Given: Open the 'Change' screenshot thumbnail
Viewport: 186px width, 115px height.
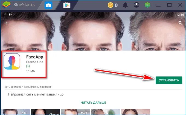Looking at the screenshot, I should point(46,111).
